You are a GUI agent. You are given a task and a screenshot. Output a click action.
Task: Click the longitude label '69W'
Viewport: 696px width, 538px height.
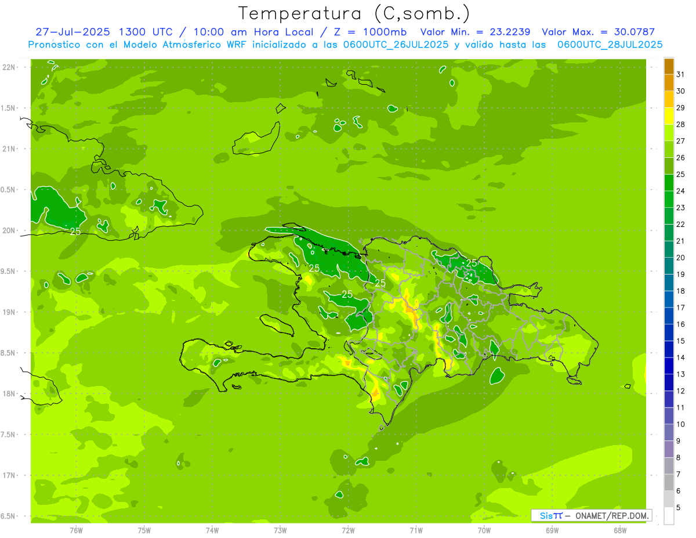click(552, 530)
